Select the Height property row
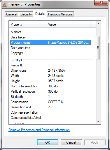Viewport: 110px width, 150px height. [x=50, y=81]
